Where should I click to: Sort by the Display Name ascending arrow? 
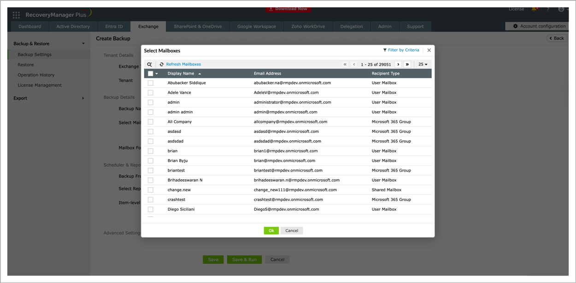[x=200, y=74]
